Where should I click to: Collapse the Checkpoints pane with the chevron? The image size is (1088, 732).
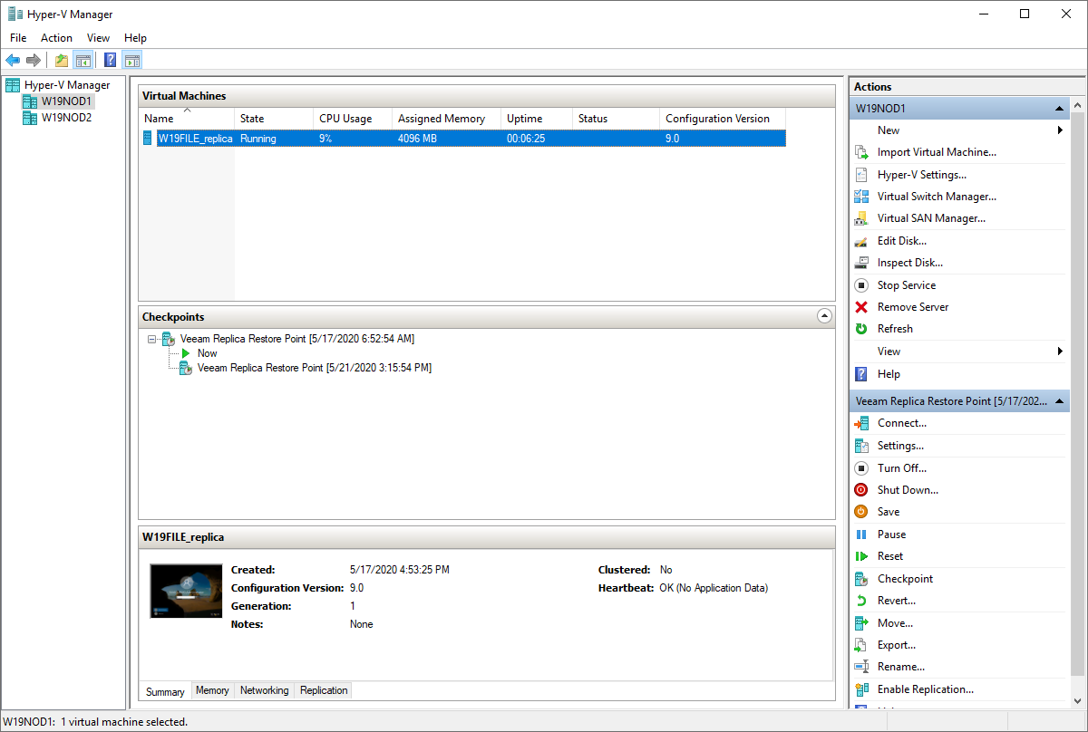tap(824, 316)
